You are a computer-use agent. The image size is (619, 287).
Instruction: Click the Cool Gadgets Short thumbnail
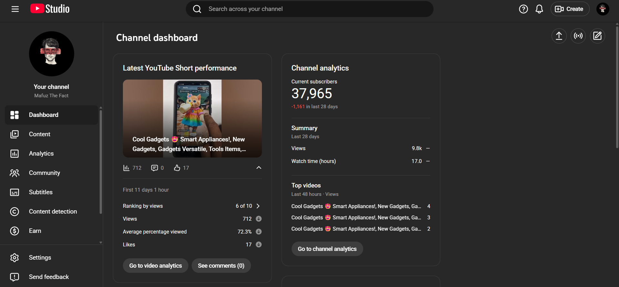point(192,118)
